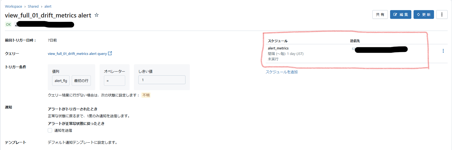
Task: Click the 7日前 last triggered value
Action: pos(52,40)
